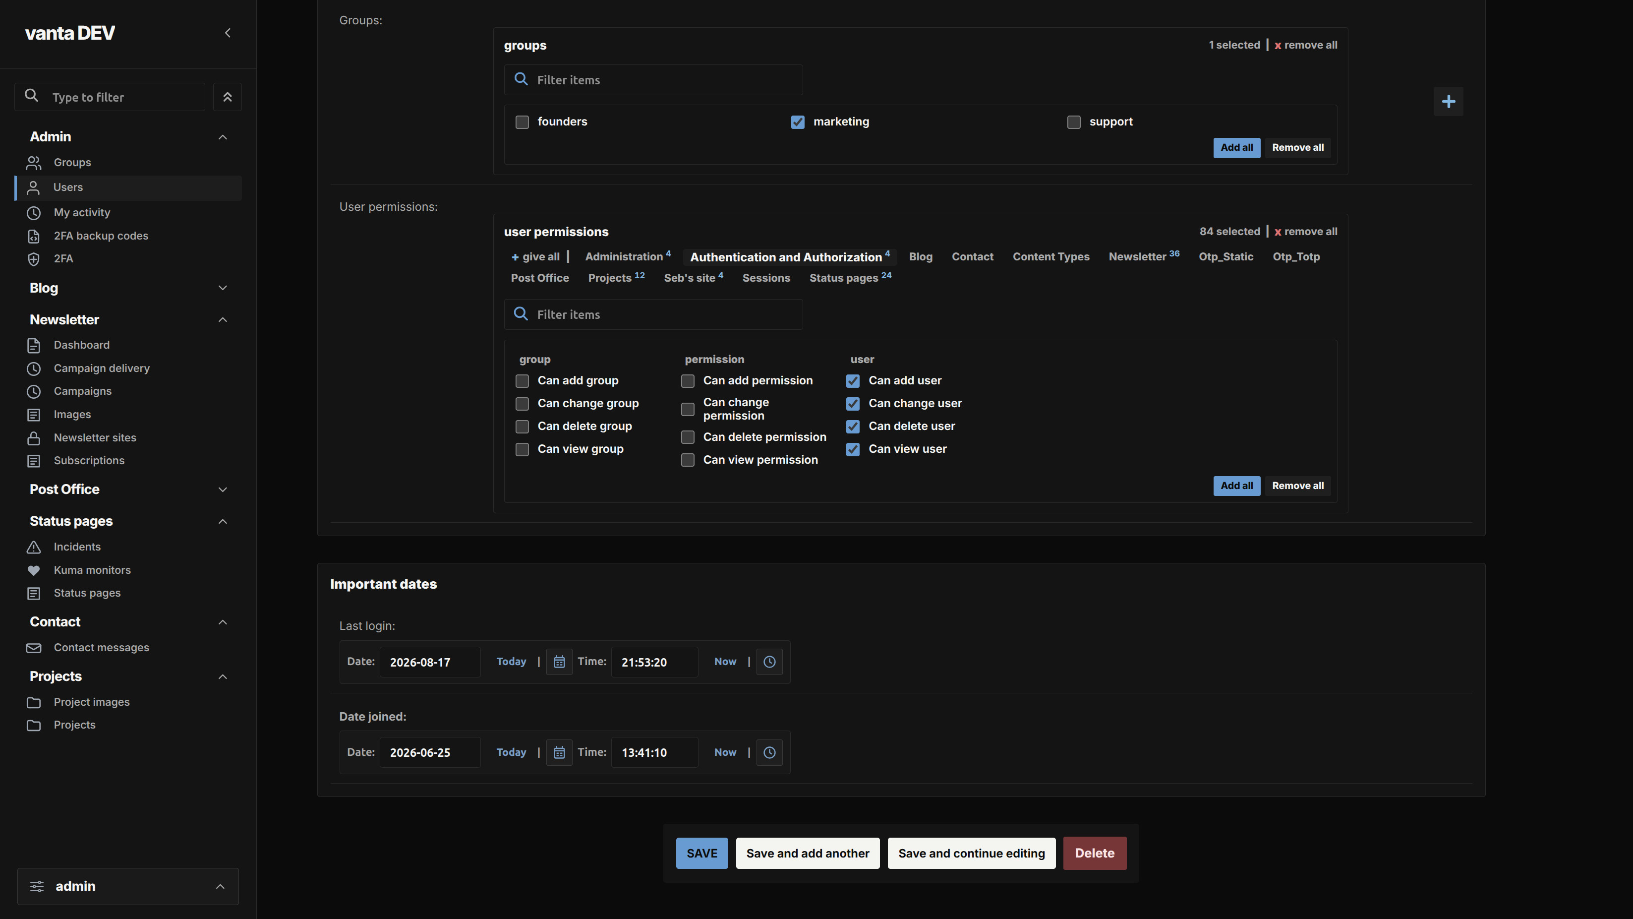The width and height of the screenshot is (1633, 919).
Task: Switch to Otp_Totp permissions tab
Action: [x=1296, y=256]
